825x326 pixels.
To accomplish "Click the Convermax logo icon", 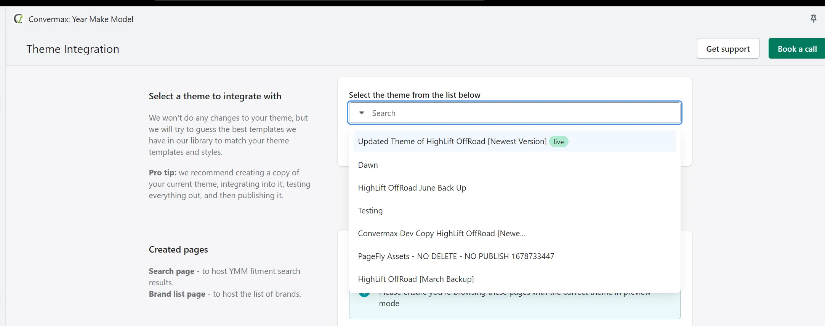I will coord(18,19).
